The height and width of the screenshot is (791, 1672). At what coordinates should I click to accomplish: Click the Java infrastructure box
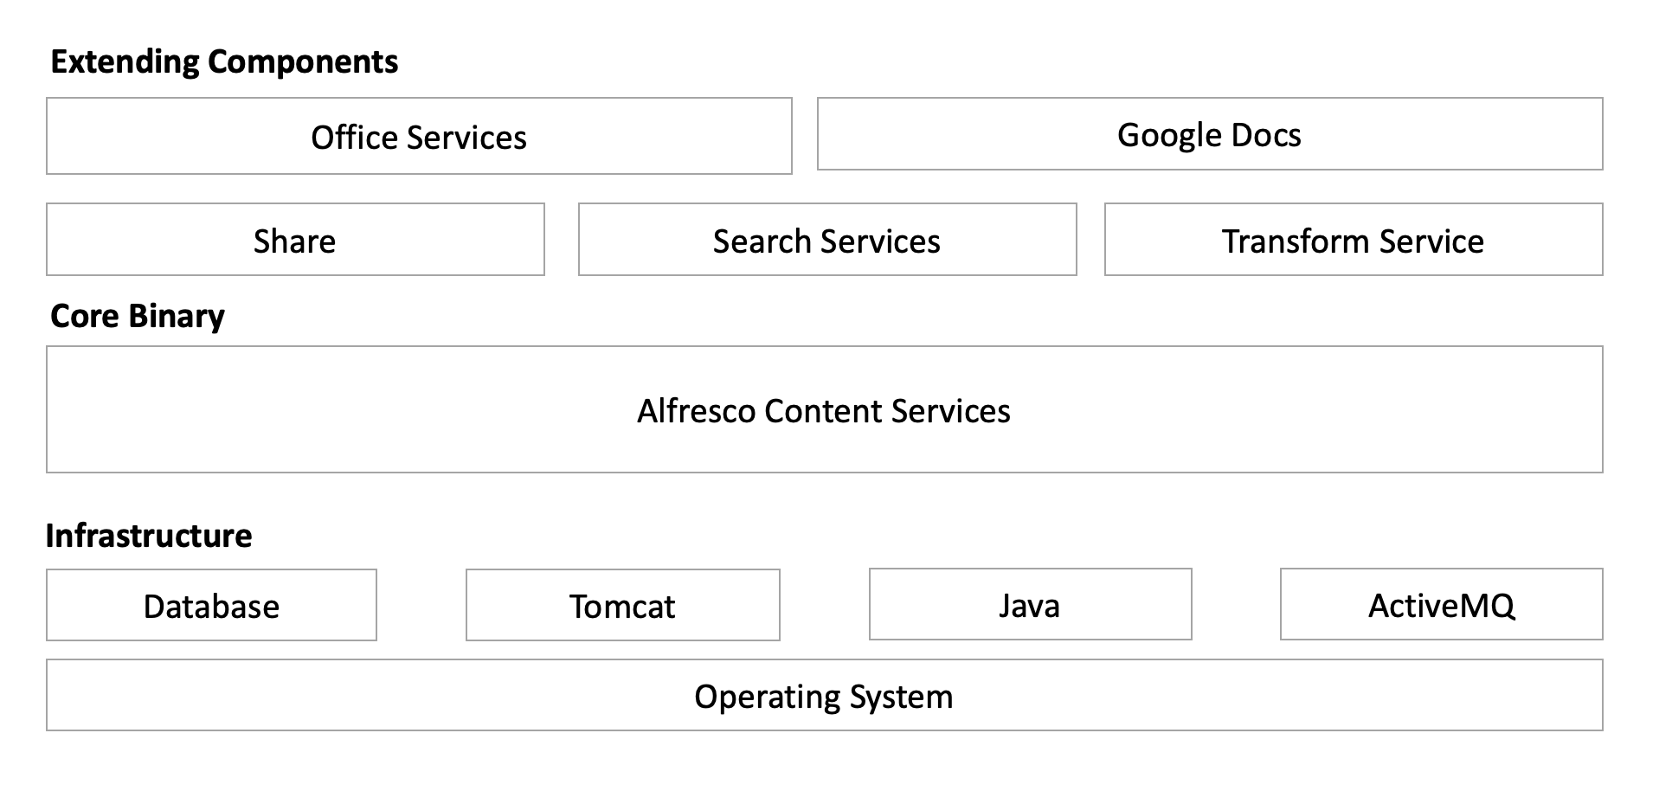click(1029, 605)
